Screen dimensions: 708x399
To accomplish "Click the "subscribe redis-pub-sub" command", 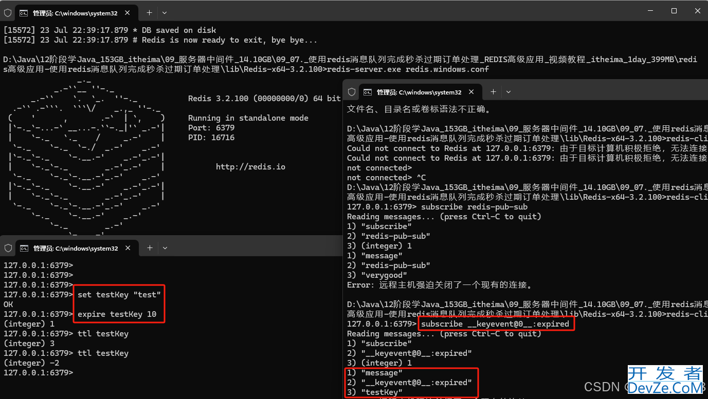I will [474, 207].
